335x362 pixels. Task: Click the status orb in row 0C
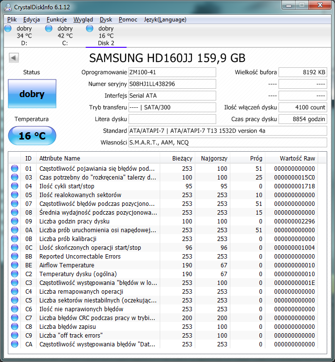pyautogui.click(x=15, y=247)
